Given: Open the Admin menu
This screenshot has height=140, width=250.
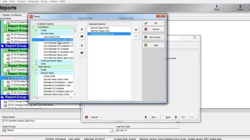Looking at the screenshot, I should click(54, 2).
